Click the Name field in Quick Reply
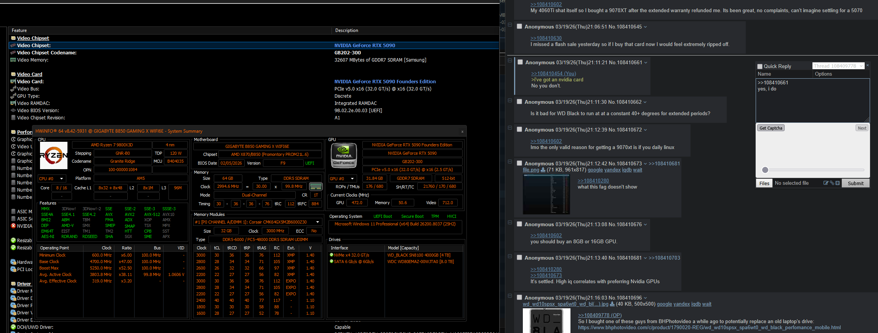The height and width of the screenshot is (333, 878). 784,74
